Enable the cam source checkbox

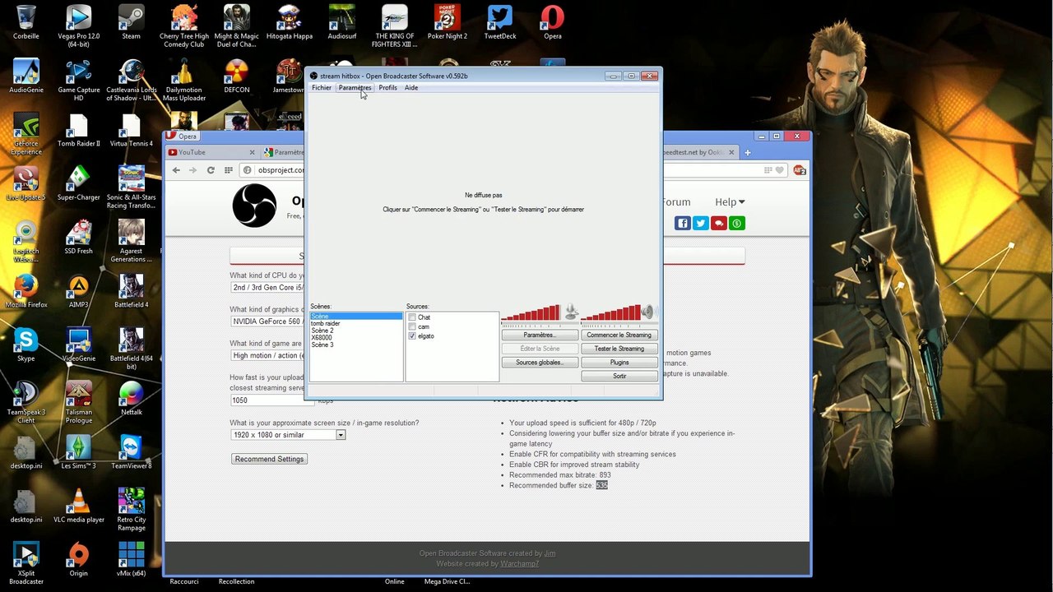click(412, 326)
